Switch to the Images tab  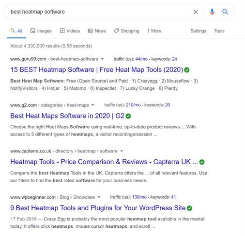tap(41, 31)
